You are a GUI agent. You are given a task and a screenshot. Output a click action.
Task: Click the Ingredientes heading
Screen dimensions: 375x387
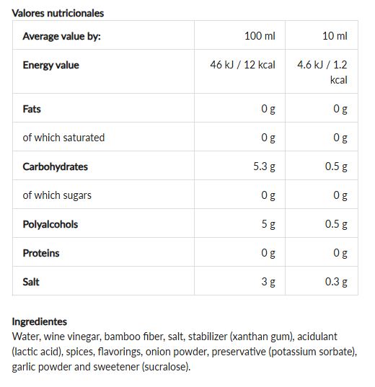coord(40,322)
